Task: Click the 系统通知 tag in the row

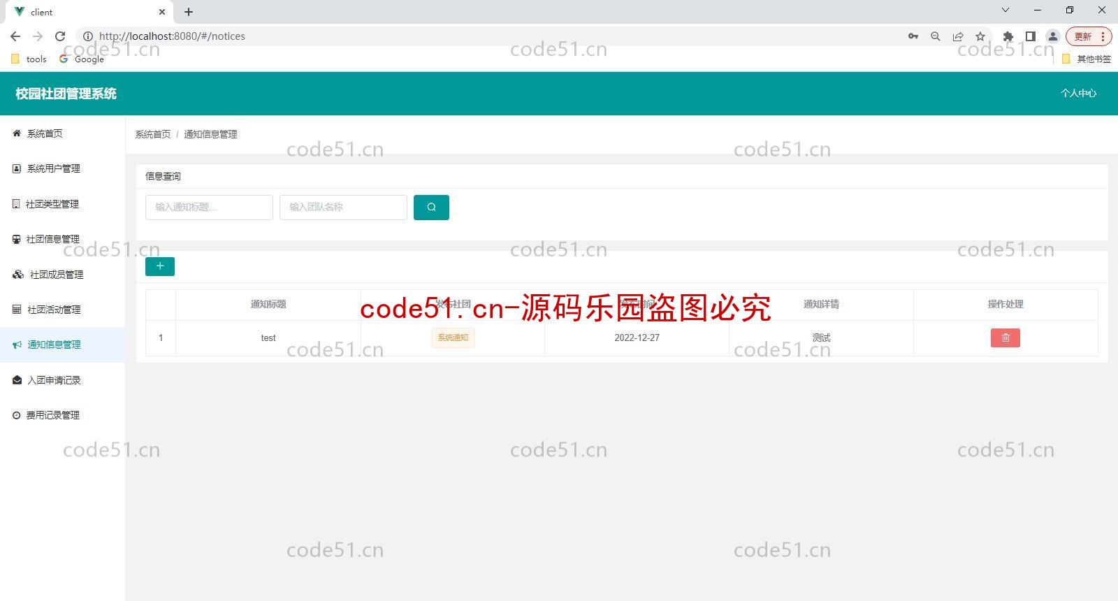Action: [453, 338]
